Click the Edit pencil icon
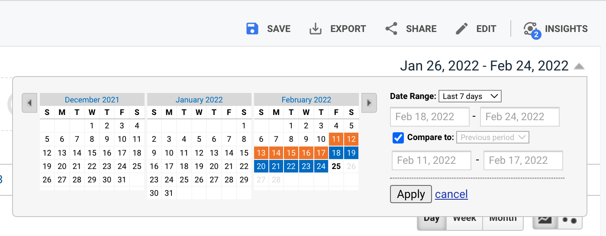The image size is (606, 236). (462, 29)
